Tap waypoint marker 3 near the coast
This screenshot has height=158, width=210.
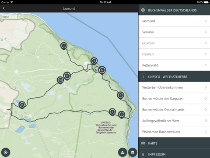[120, 96]
